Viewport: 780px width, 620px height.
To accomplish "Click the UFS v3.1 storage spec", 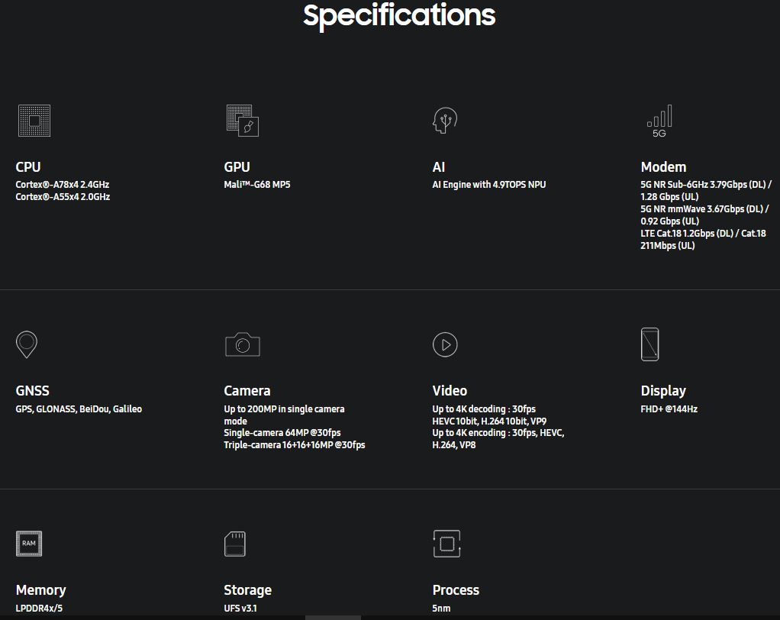I will [x=240, y=609].
